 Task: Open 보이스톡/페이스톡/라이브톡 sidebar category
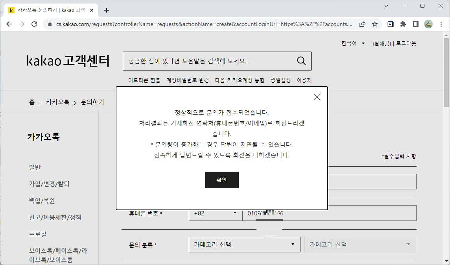(x=58, y=255)
